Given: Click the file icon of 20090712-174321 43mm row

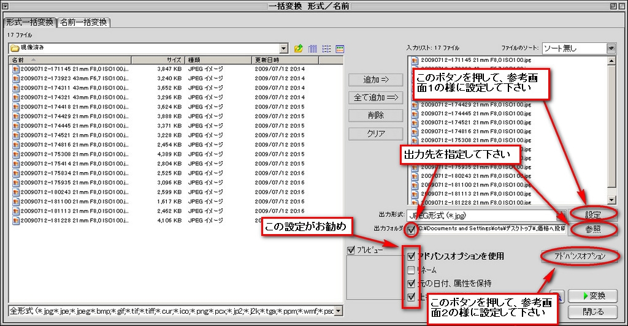Looking at the screenshot, I should tap(15, 97).
